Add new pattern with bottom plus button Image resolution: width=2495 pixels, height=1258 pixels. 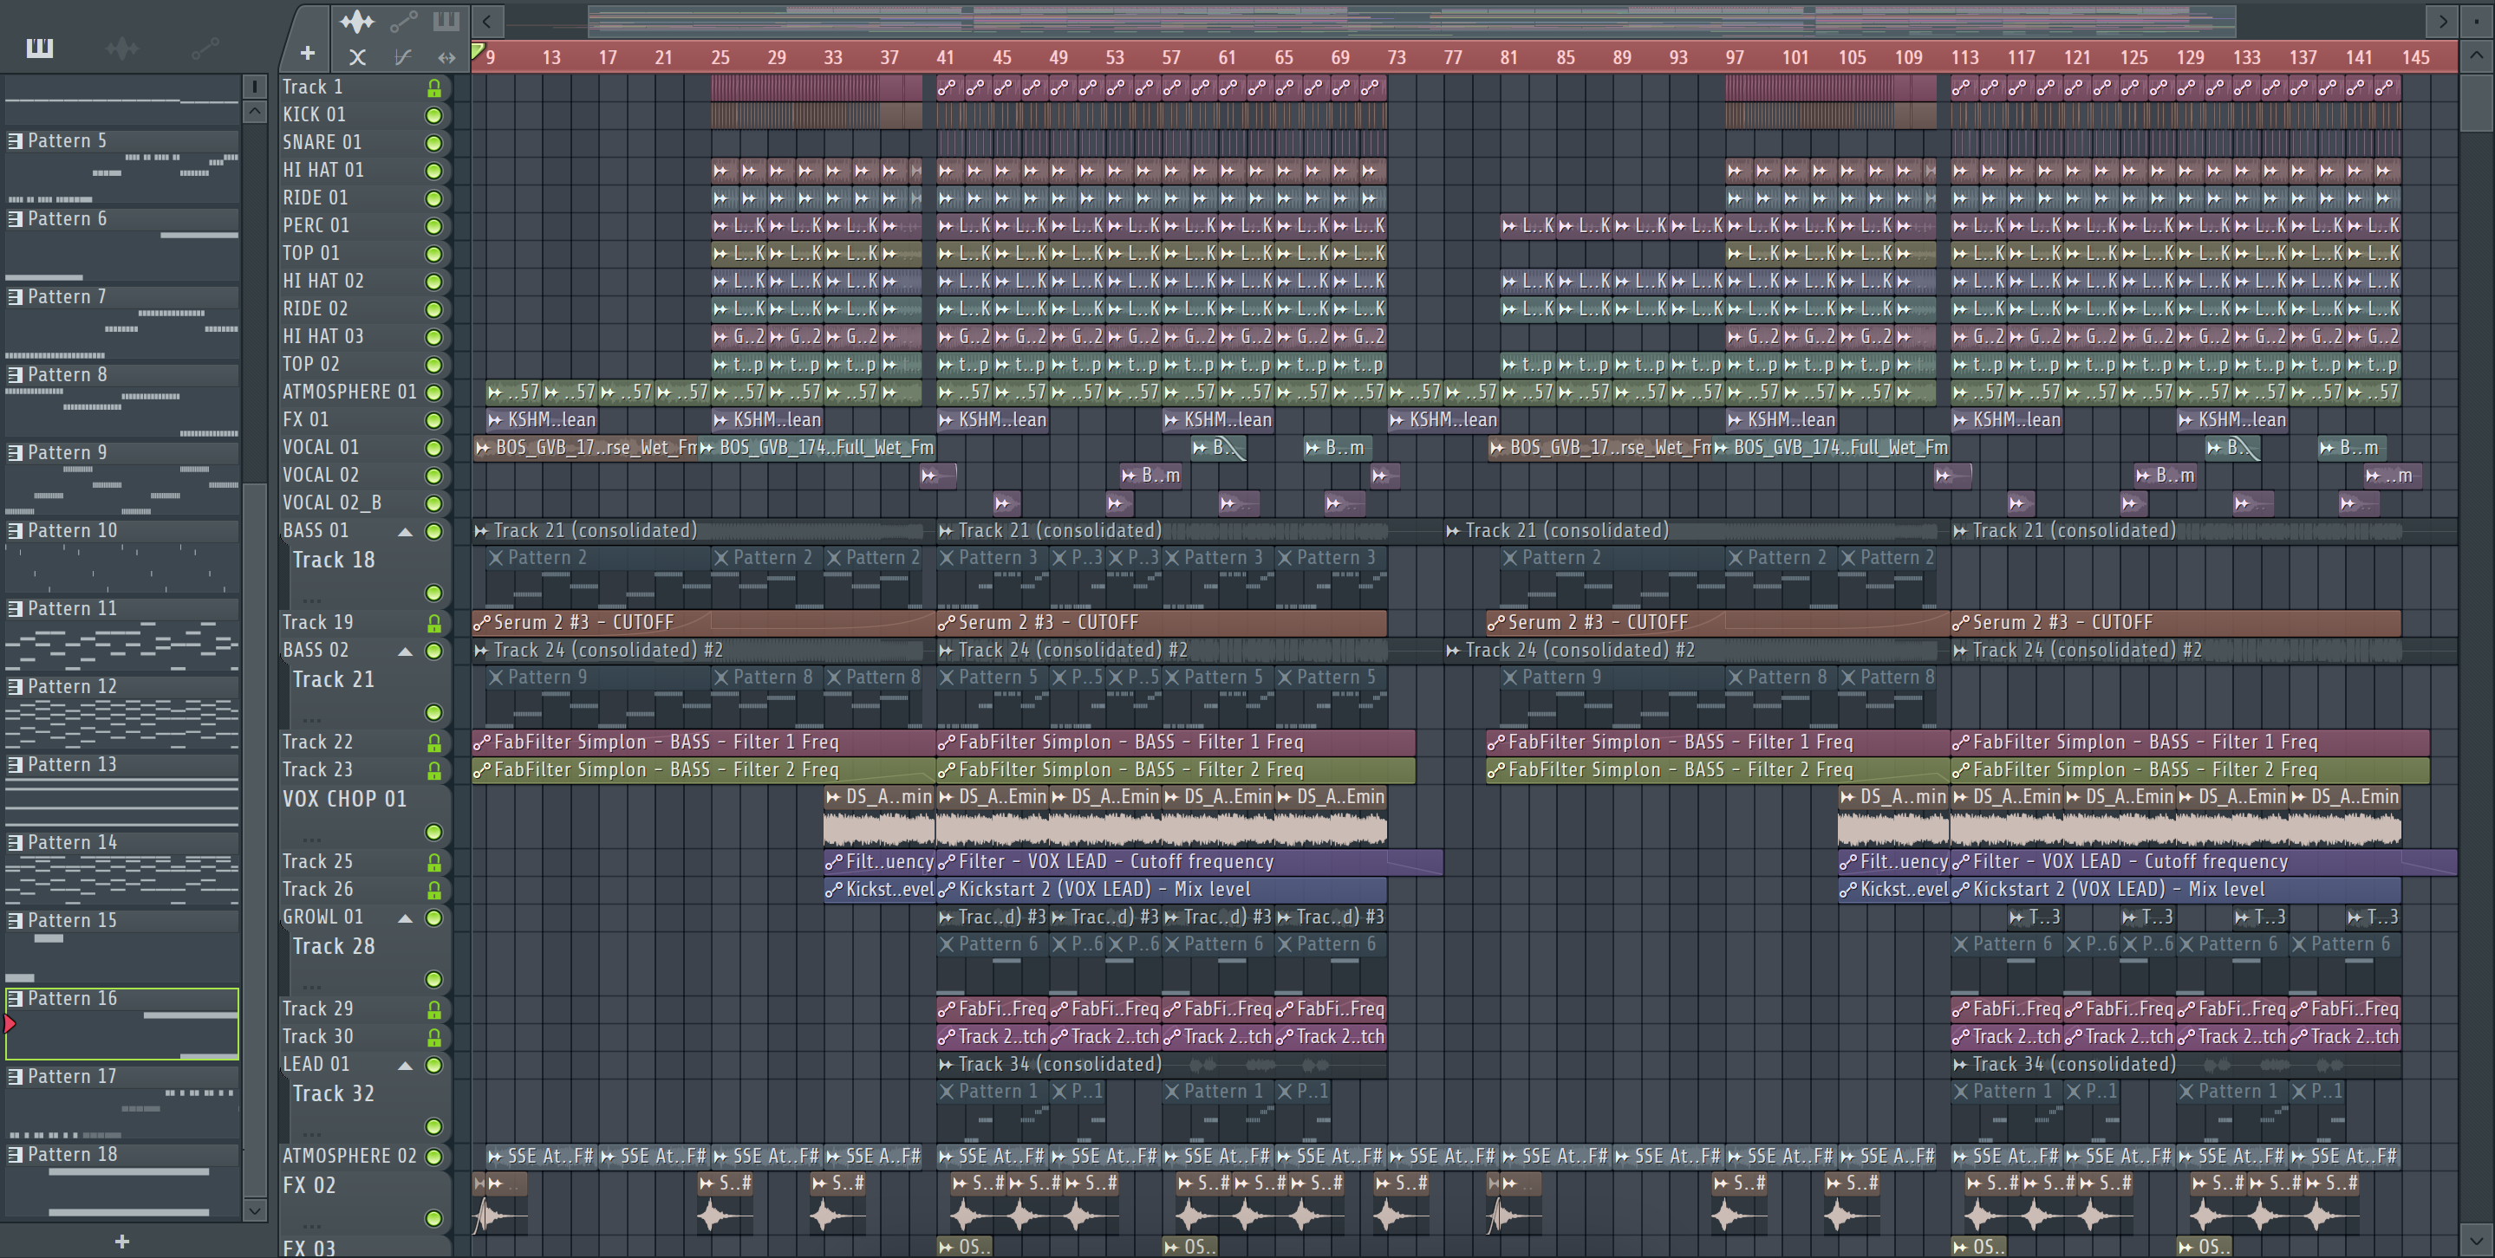122,1242
